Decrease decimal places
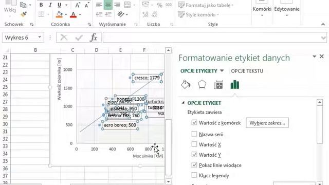This screenshot has width=329, height=185. click(155, 14)
